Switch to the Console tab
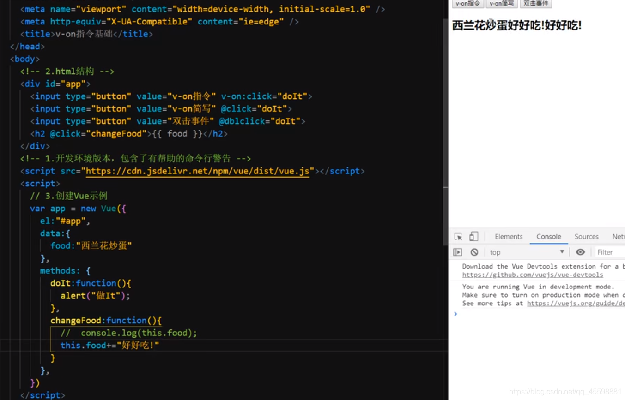The image size is (625, 400). tap(548, 237)
